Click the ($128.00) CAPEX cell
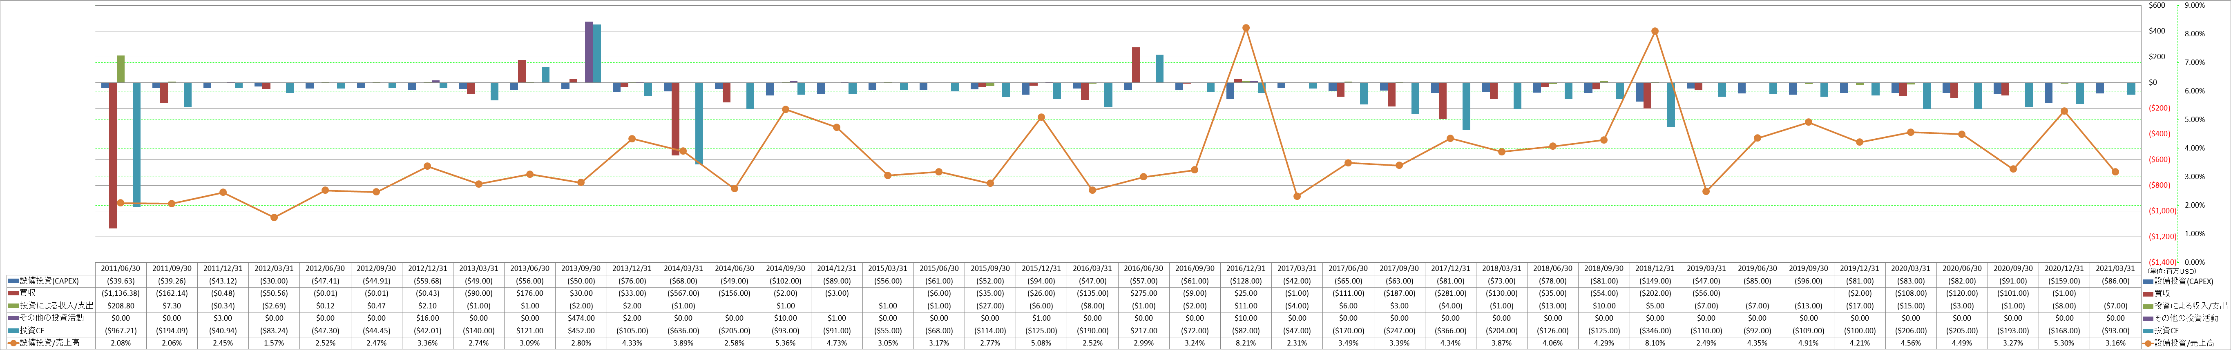 tap(1245, 281)
